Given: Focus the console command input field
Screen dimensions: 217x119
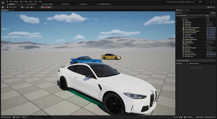Looking at the screenshot, I should click(x=40, y=117).
